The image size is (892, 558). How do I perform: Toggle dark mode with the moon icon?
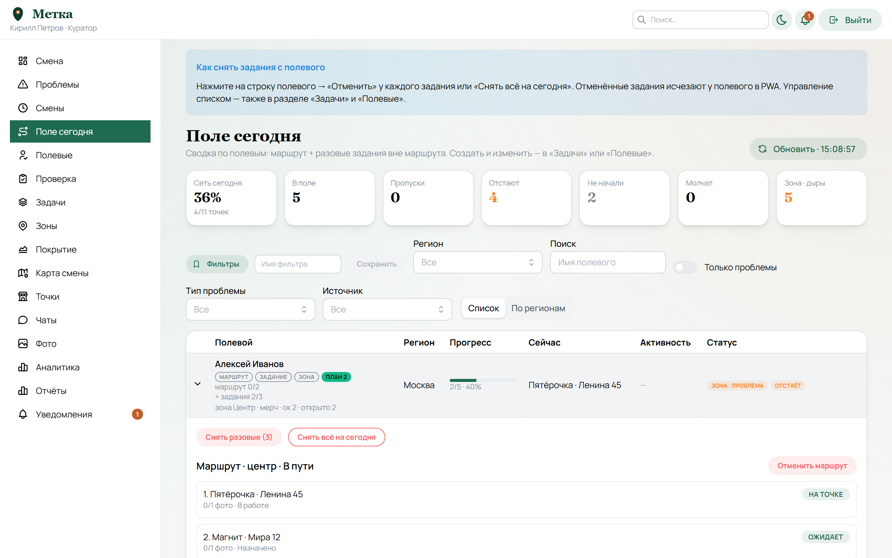click(x=781, y=20)
